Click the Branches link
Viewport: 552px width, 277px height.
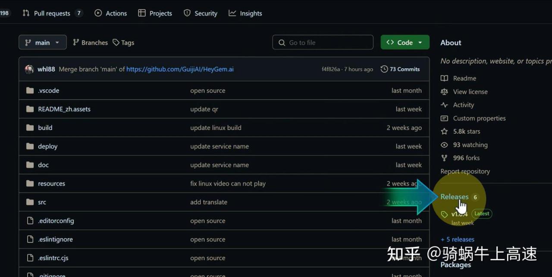point(90,43)
